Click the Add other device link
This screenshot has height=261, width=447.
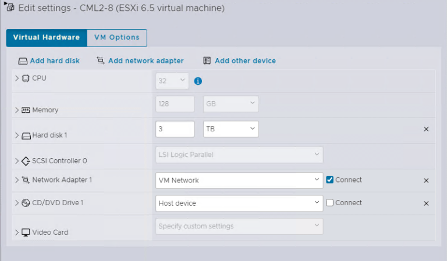[245, 60]
